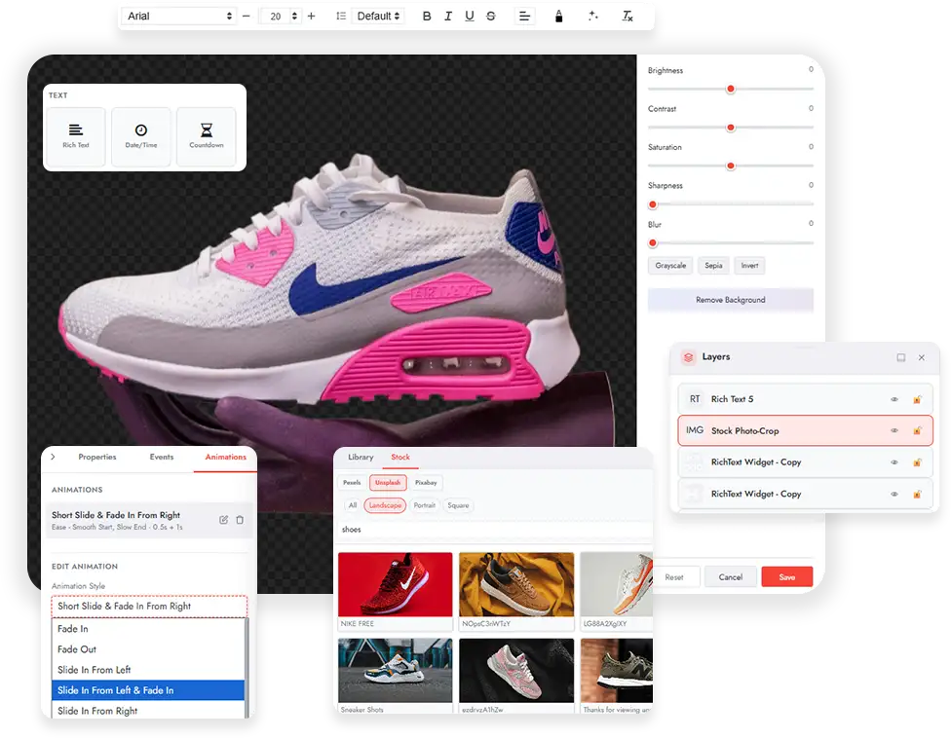Toggle italic formatting in text toolbar
The image size is (951, 738).
click(x=448, y=17)
